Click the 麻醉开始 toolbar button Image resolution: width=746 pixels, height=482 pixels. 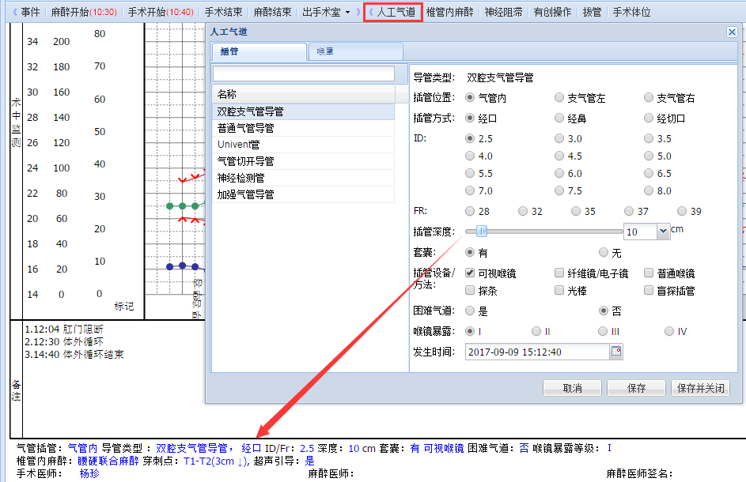coord(83,13)
